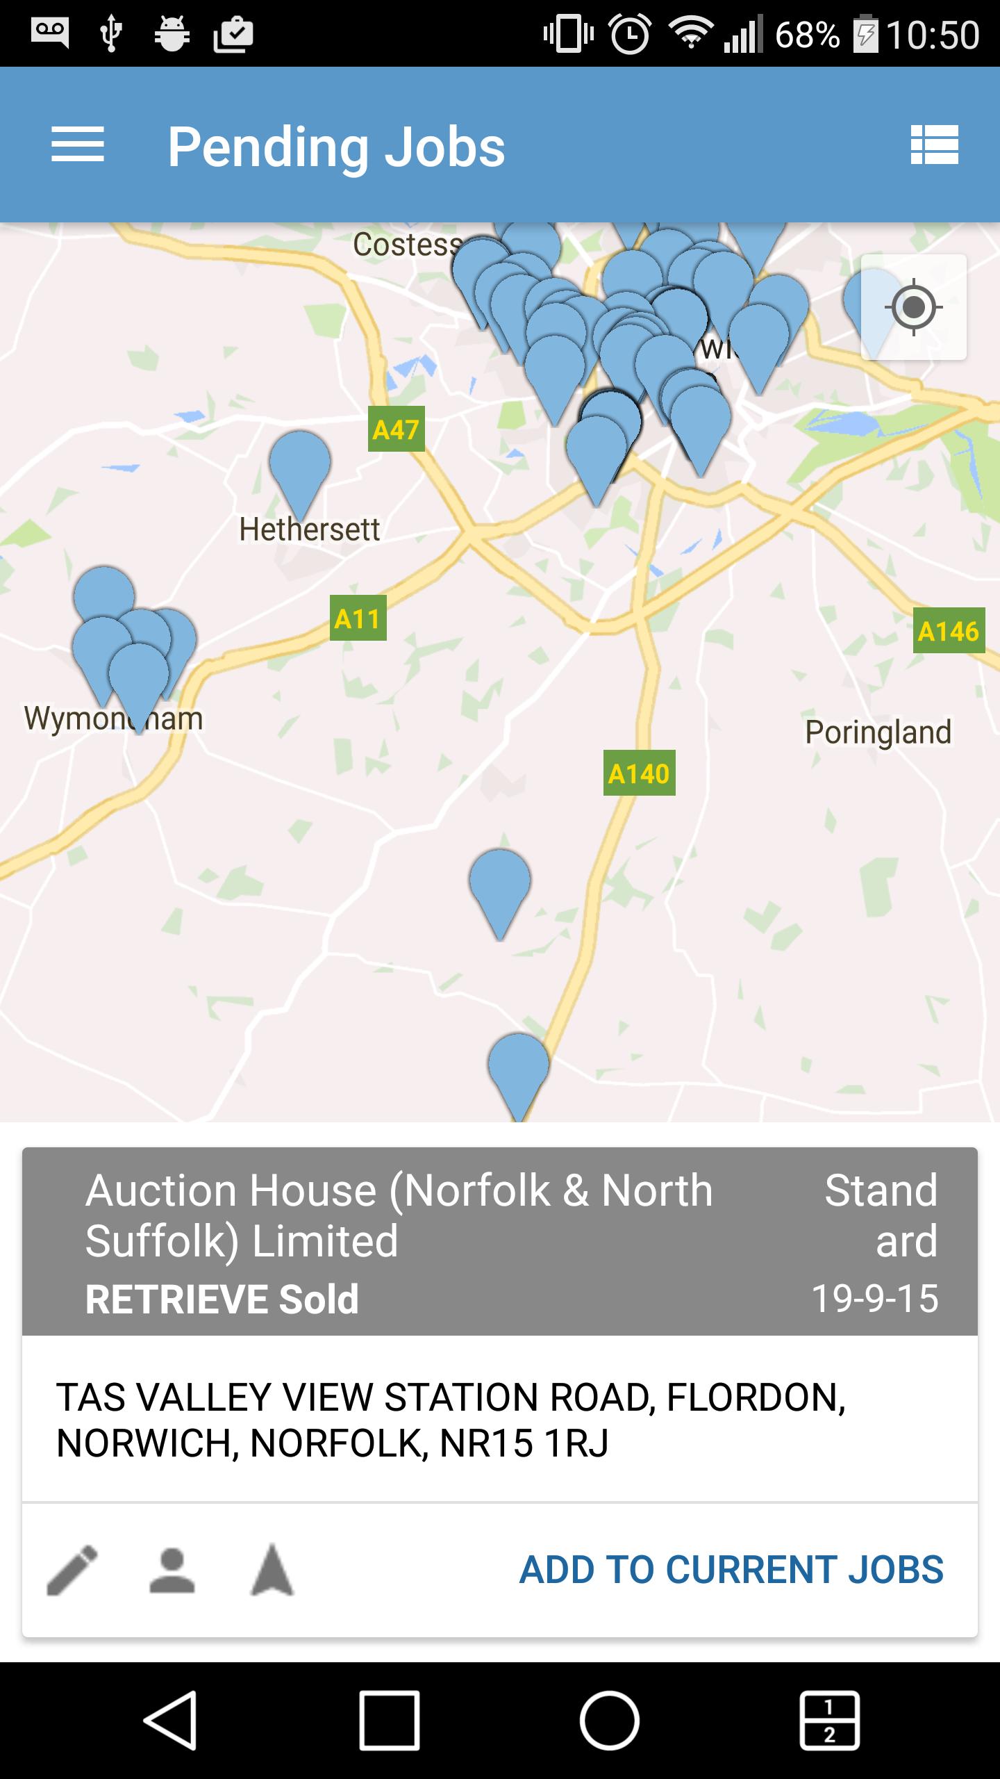Image resolution: width=1000 pixels, height=1779 pixels.
Task: Tap the my-location crosshair button
Action: click(x=913, y=307)
